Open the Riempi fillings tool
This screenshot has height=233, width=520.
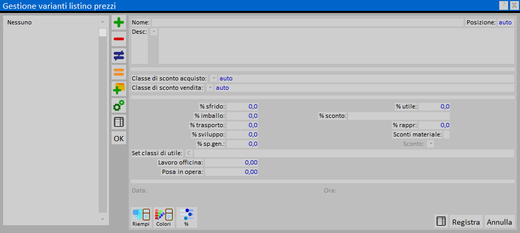(141, 217)
